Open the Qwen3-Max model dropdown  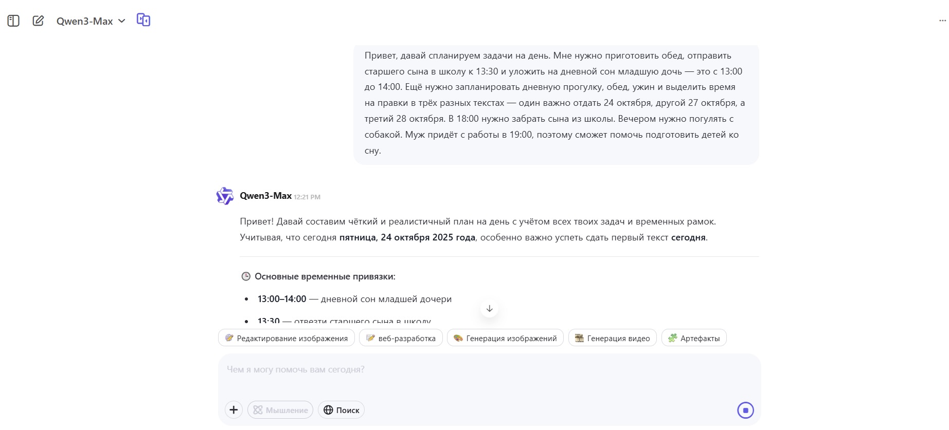pos(85,21)
